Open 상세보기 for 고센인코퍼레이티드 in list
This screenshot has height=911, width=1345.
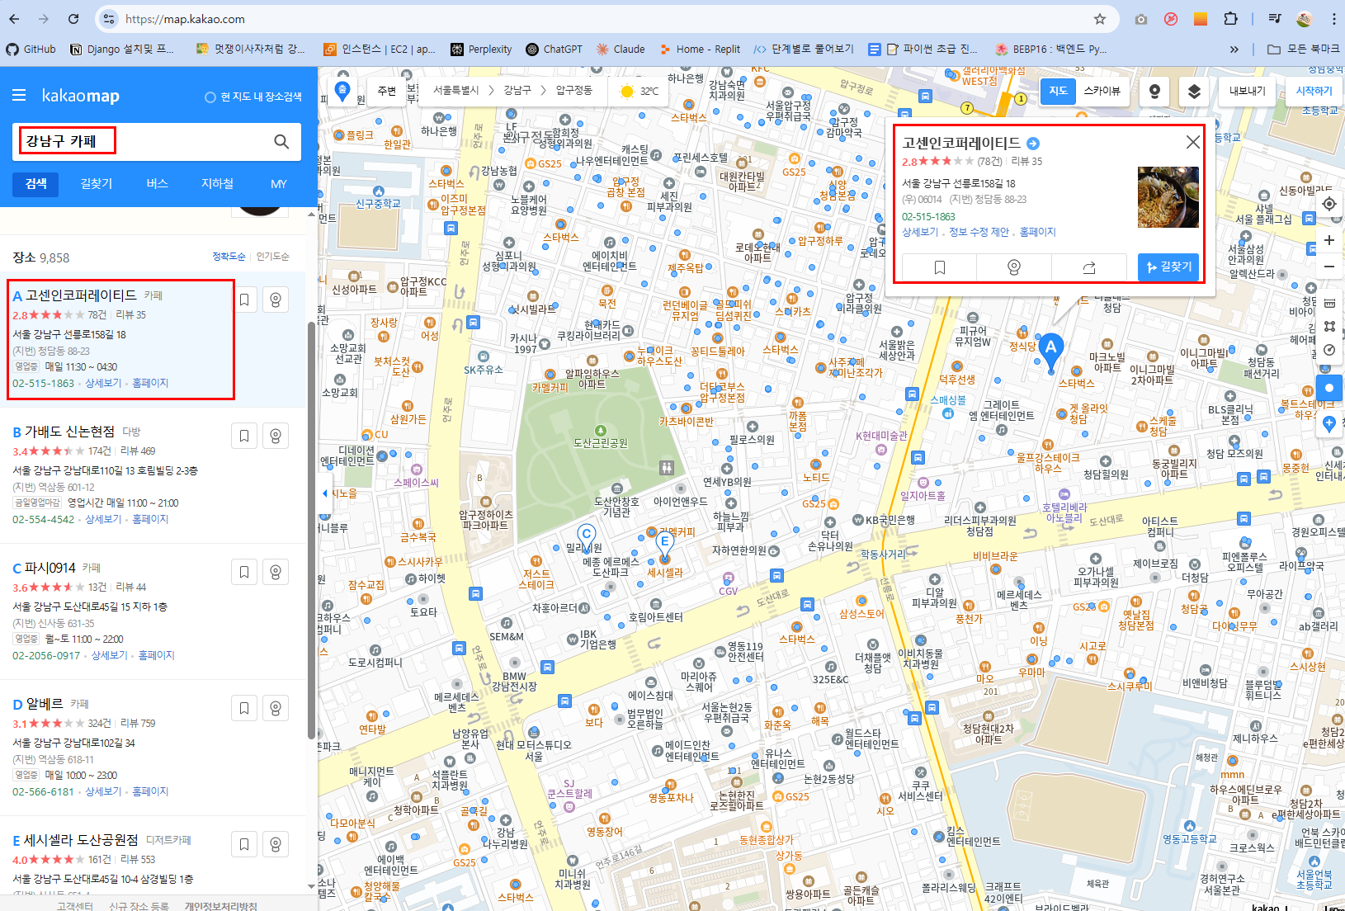point(103,383)
